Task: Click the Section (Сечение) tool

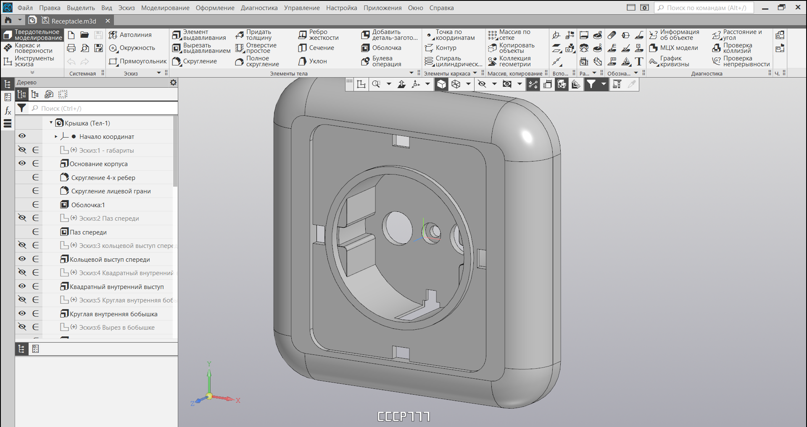Action: pyautogui.click(x=316, y=48)
